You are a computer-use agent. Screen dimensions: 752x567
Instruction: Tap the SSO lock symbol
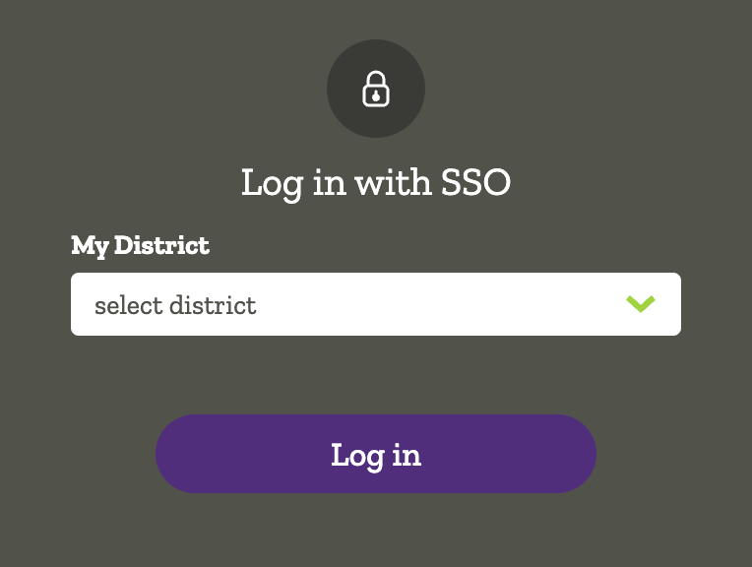[376, 89]
